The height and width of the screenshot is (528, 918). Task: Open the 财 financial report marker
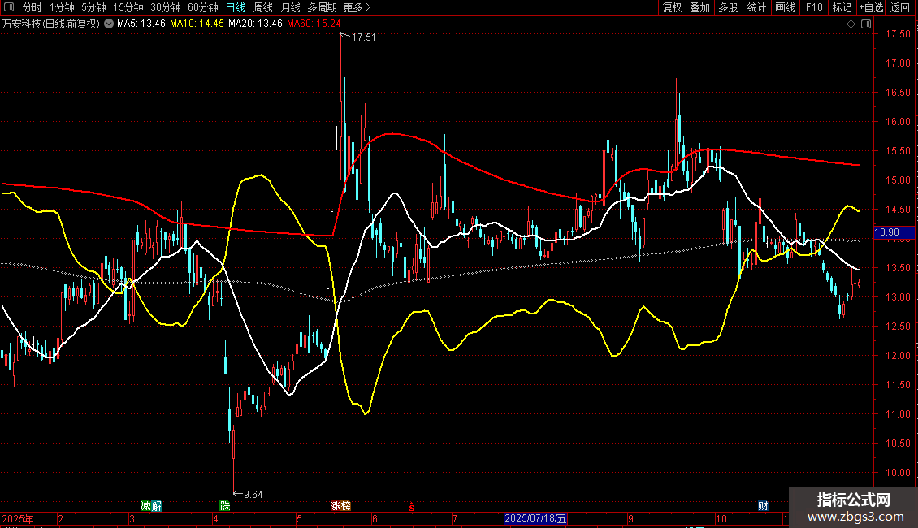(x=763, y=506)
